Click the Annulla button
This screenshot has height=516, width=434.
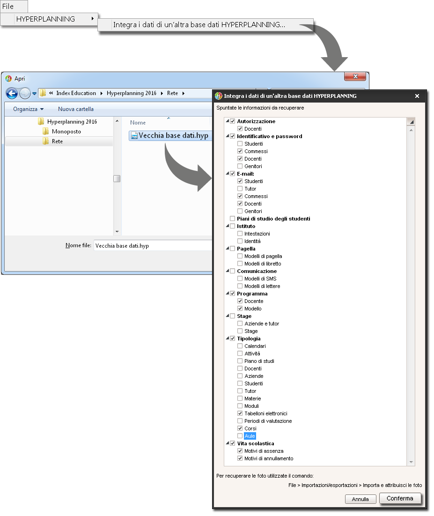(x=360, y=499)
